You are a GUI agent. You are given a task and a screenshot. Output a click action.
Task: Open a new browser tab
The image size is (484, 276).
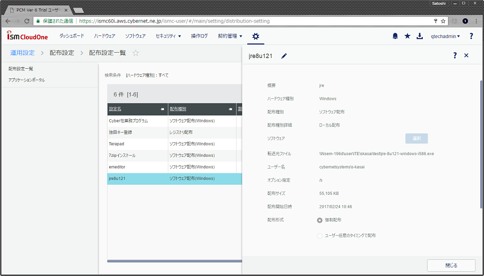tap(79, 11)
